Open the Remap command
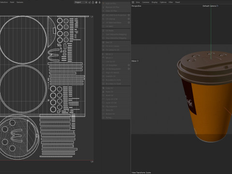Image resolution: width=232 pixels, height=174 pixels. pyautogui.click(x=116, y=117)
